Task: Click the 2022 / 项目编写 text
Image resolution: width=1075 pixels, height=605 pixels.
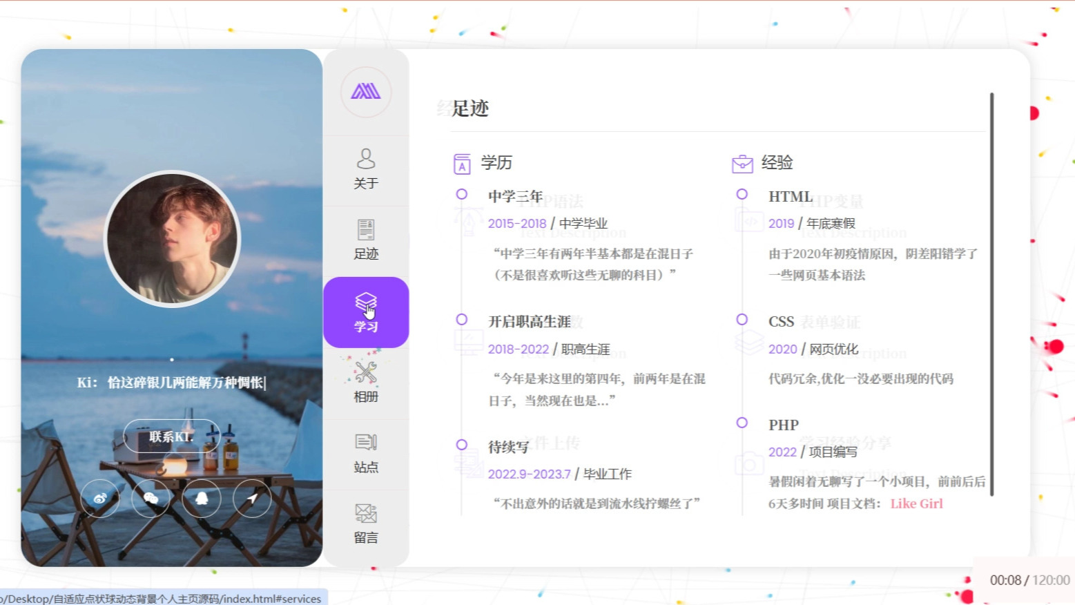Action: coord(813,452)
